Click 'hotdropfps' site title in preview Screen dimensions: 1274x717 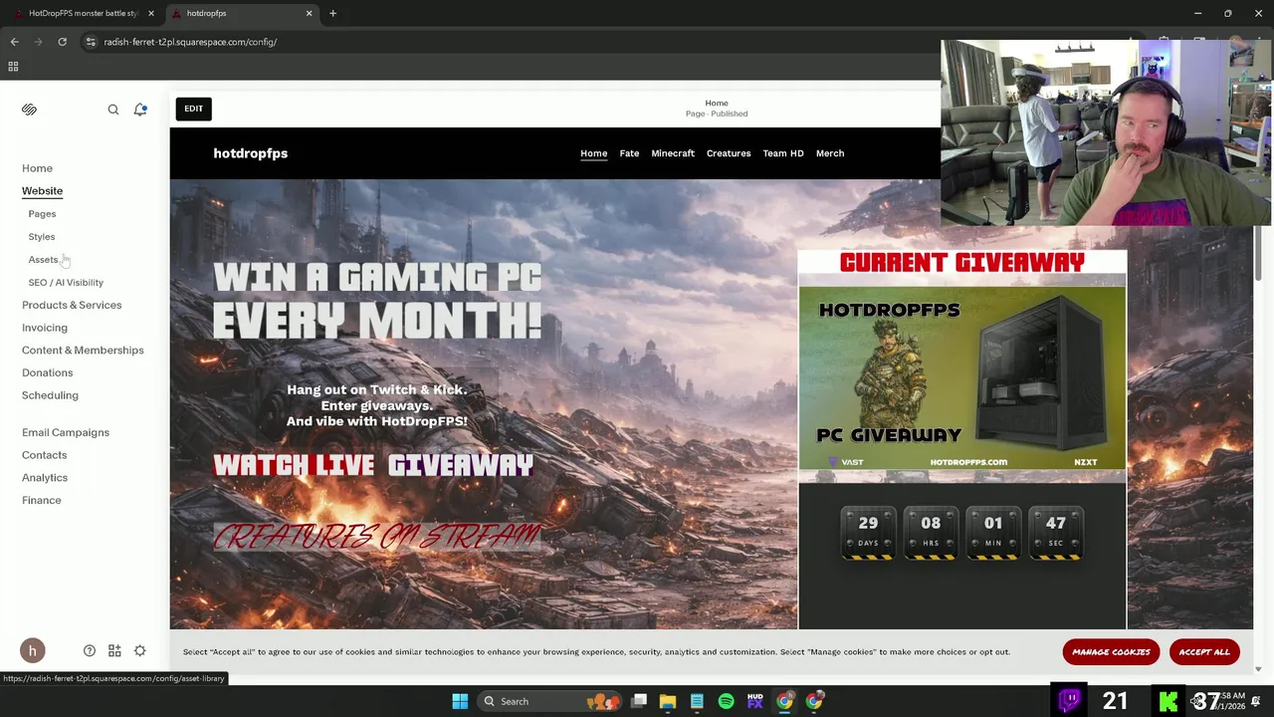[x=250, y=153]
